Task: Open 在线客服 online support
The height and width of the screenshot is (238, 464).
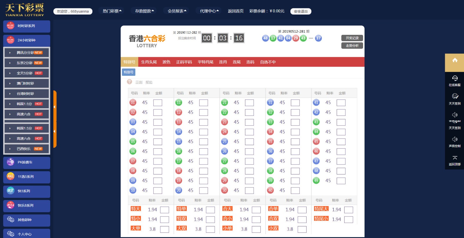Action: click(455, 81)
